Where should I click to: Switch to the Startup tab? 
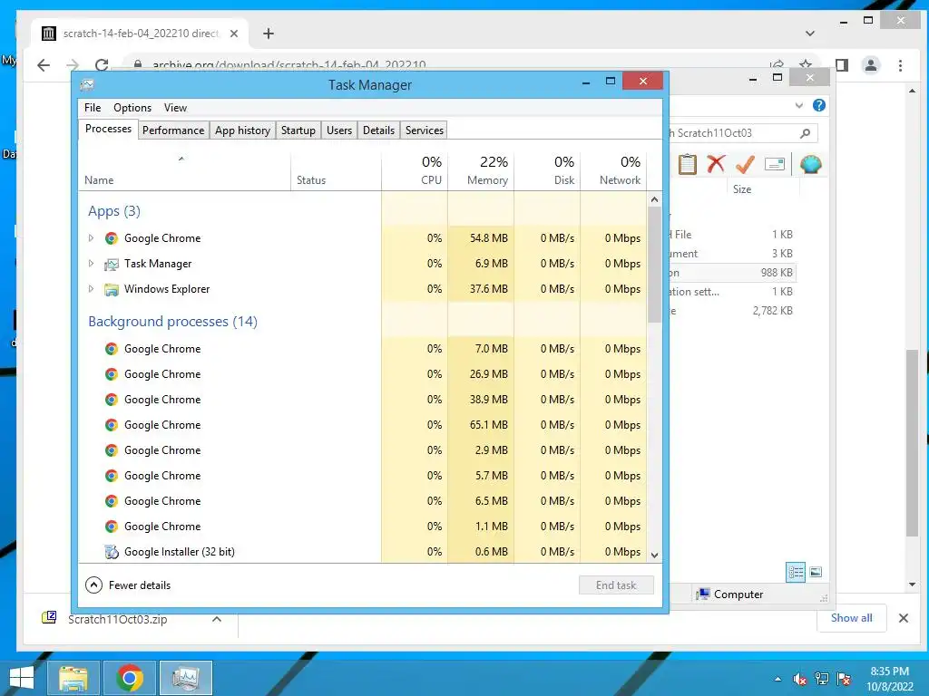click(x=298, y=130)
